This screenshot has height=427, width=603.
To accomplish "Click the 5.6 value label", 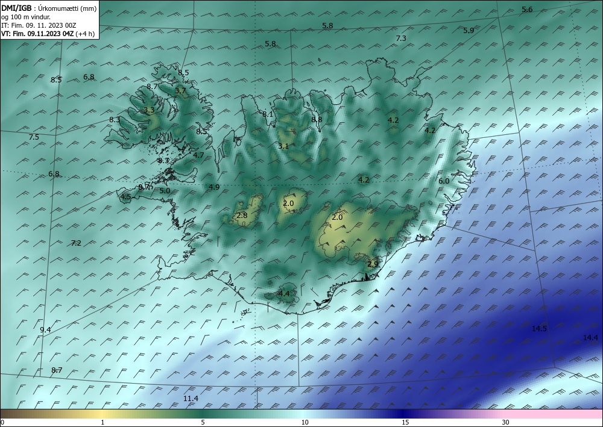I will point(527,10).
